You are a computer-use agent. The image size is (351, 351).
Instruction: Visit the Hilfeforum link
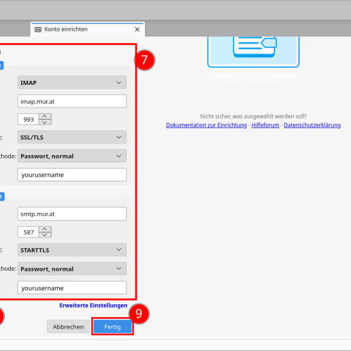[265, 125]
